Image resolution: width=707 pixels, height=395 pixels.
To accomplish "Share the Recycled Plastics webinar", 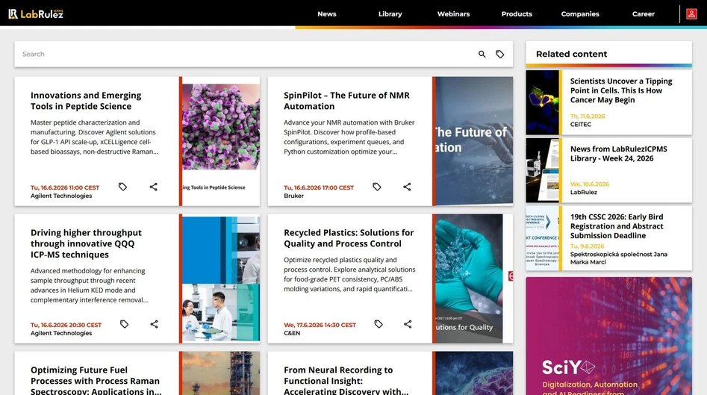I will (408, 324).
